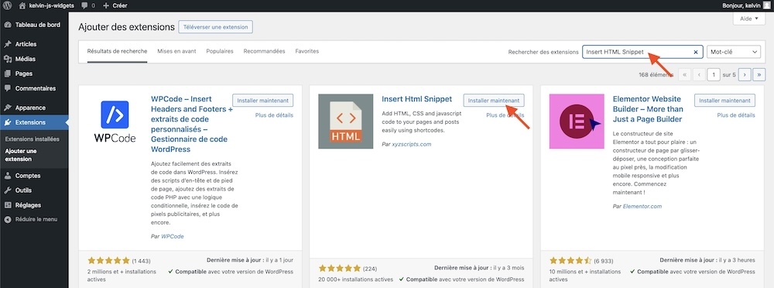Open Insert Html Snippet title link
The height and width of the screenshot is (288, 774).
pyautogui.click(x=416, y=99)
